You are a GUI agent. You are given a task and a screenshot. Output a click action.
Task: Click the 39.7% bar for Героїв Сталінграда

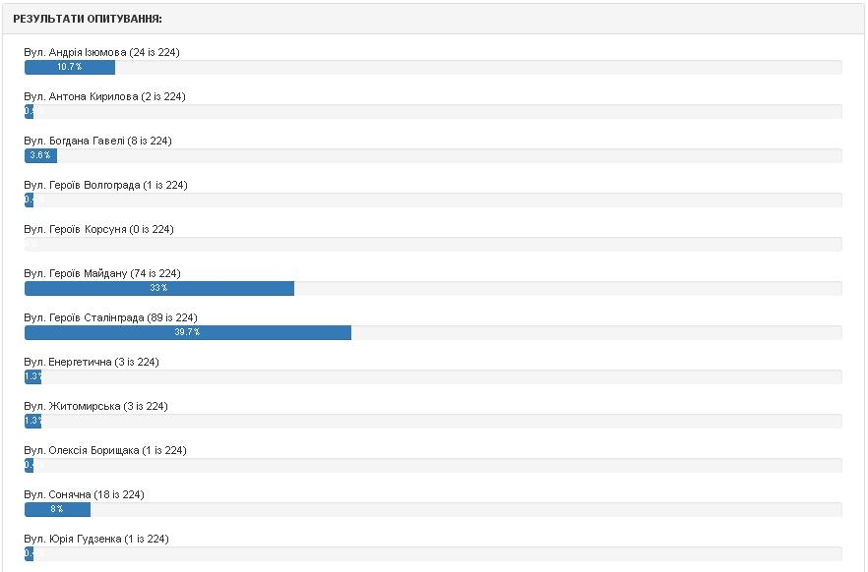coord(188,332)
